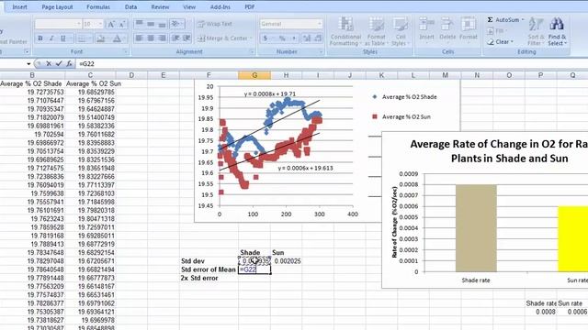The width and height of the screenshot is (588, 330).
Task: Click Increase Indent icon
Action: click(x=187, y=38)
